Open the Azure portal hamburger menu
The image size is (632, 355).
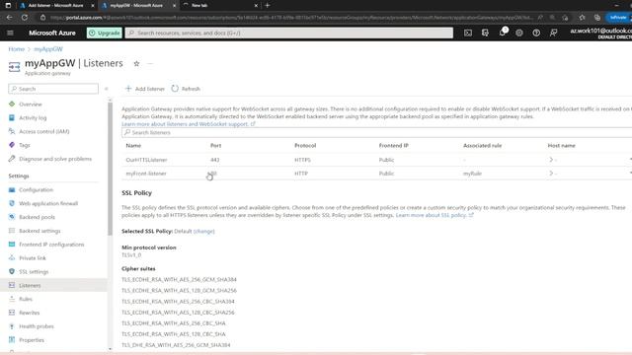click(x=10, y=33)
